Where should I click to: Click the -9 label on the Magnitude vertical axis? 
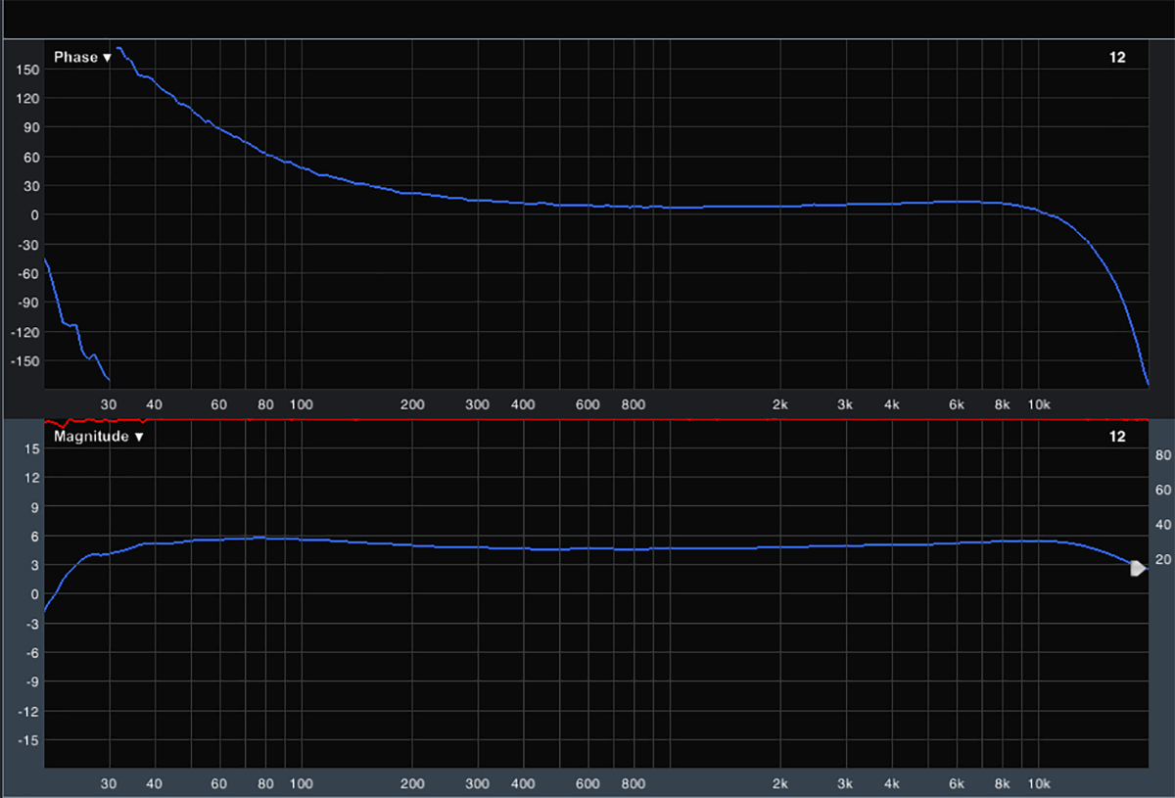(31, 682)
